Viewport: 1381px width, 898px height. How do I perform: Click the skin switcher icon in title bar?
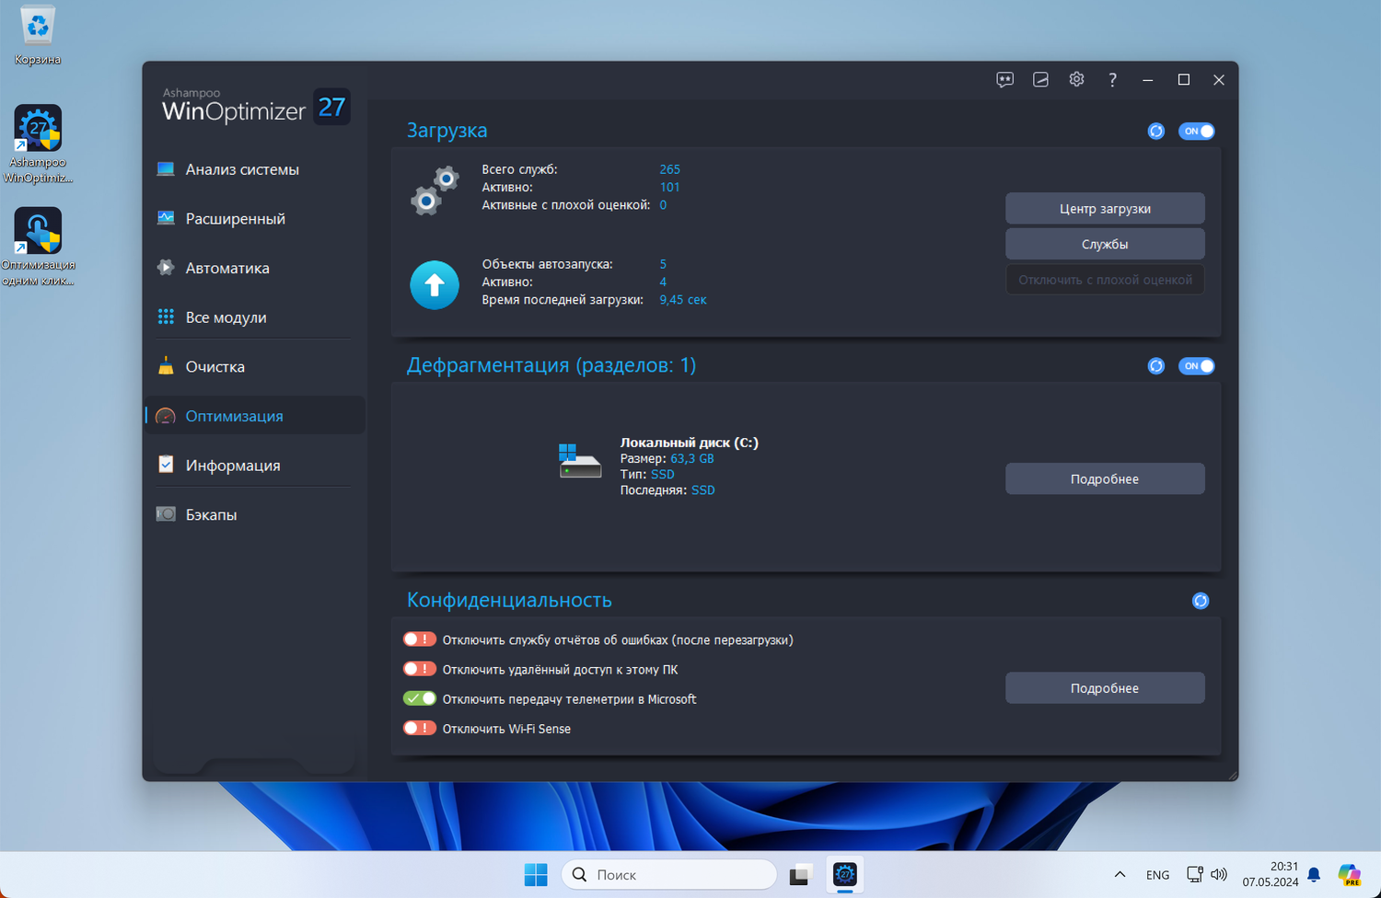click(1040, 80)
